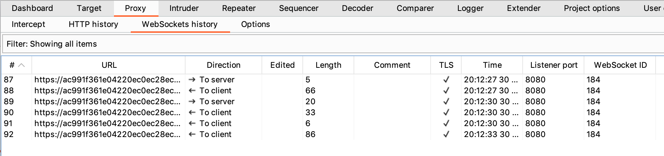The width and height of the screenshot is (664, 156).
Task: Click the To client arrow in row 88
Action: tap(192, 91)
